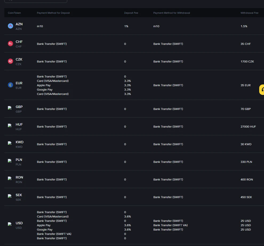
Task: Click the Payment Method for Deposit header
Action: pos(53,13)
